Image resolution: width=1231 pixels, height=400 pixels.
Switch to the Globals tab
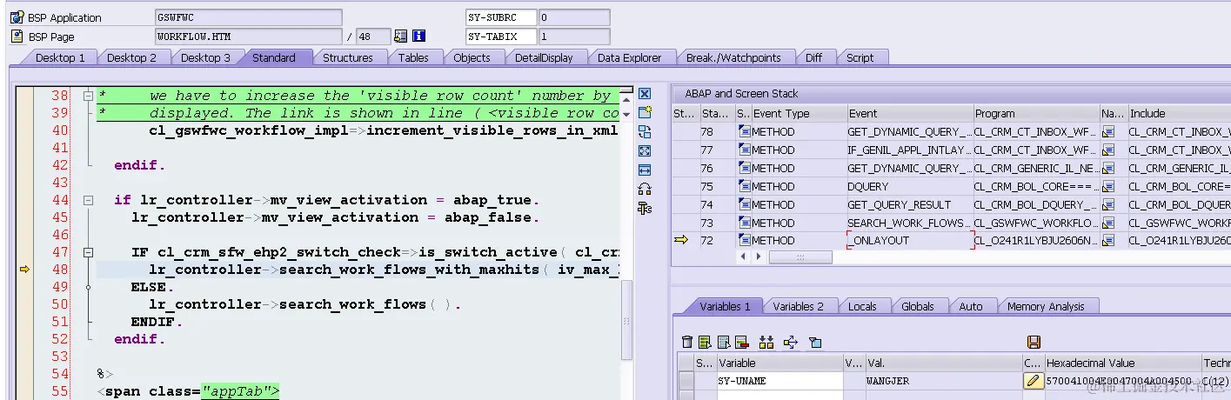tap(918, 306)
